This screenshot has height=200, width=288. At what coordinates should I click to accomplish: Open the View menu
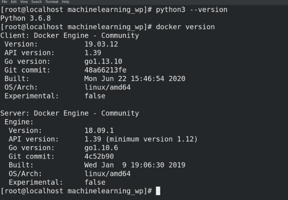[x=24, y=2]
